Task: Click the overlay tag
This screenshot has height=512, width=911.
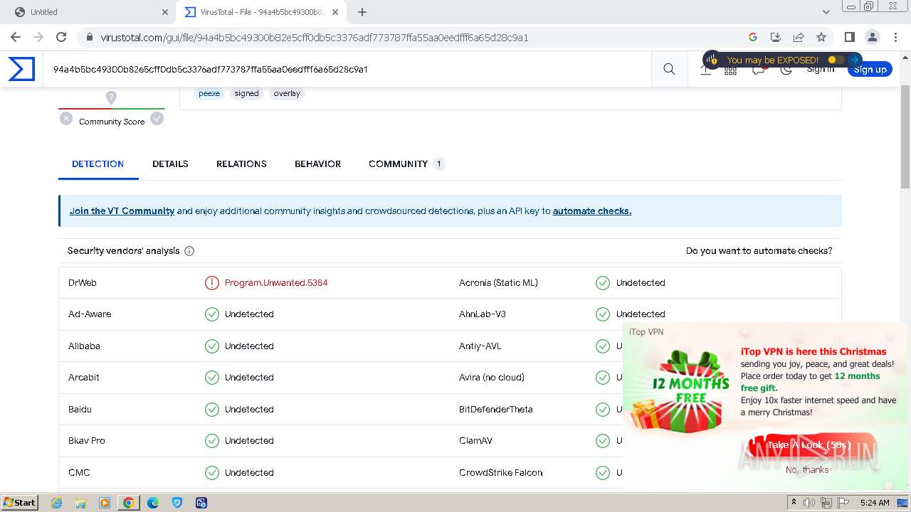Action: click(x=287, y=93)
